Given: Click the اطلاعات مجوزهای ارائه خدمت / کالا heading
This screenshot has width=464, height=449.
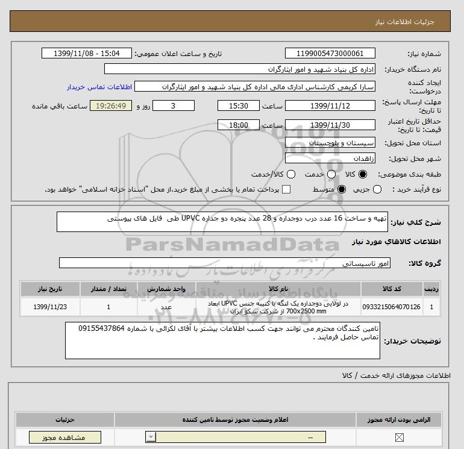Looking at the screenshot, I should (x=397, y=375).
